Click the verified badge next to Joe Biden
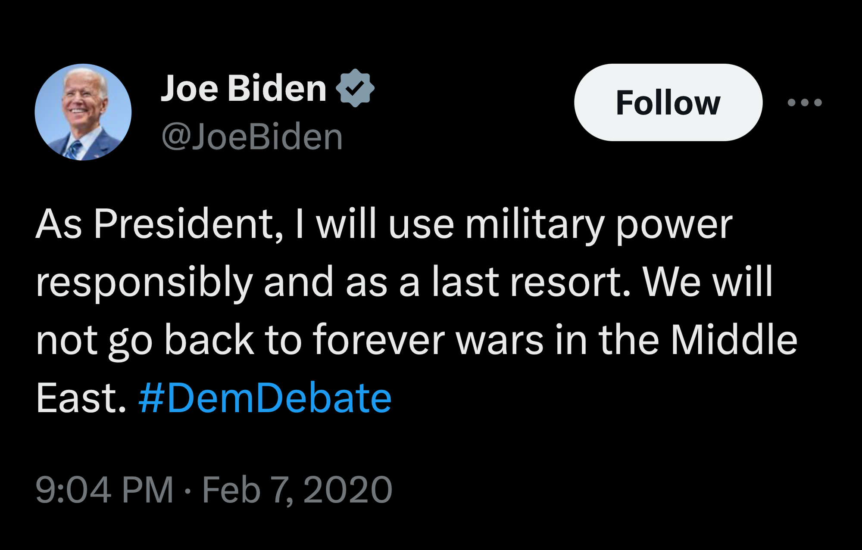This screenshot has width=862, height=550. (355, 88)
